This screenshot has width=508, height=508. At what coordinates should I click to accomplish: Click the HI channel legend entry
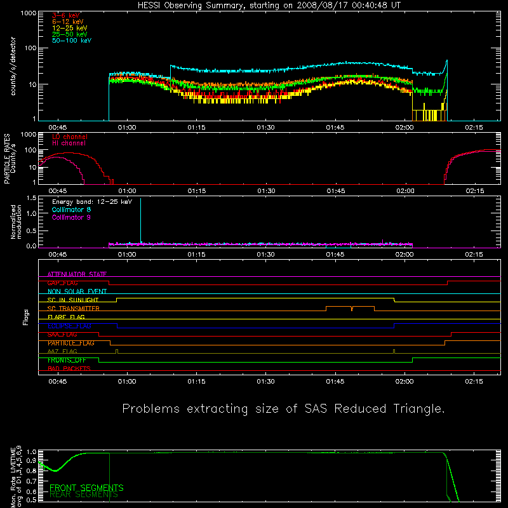coord(69,144)
